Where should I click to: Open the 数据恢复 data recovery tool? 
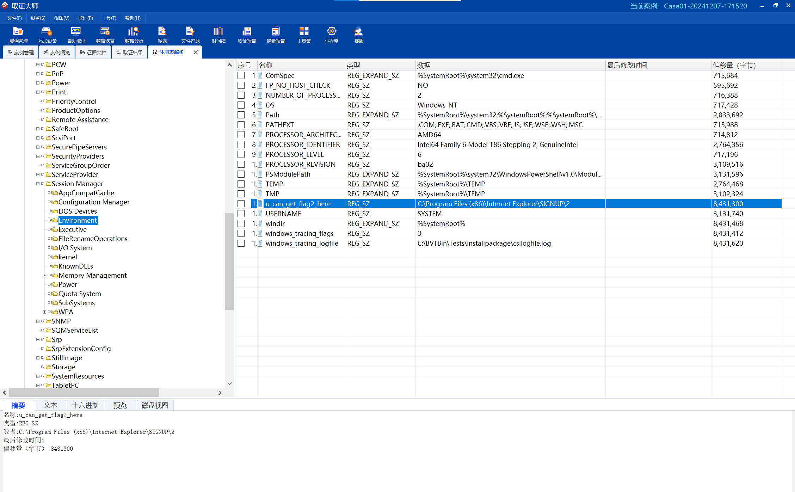tap(105, 35)
